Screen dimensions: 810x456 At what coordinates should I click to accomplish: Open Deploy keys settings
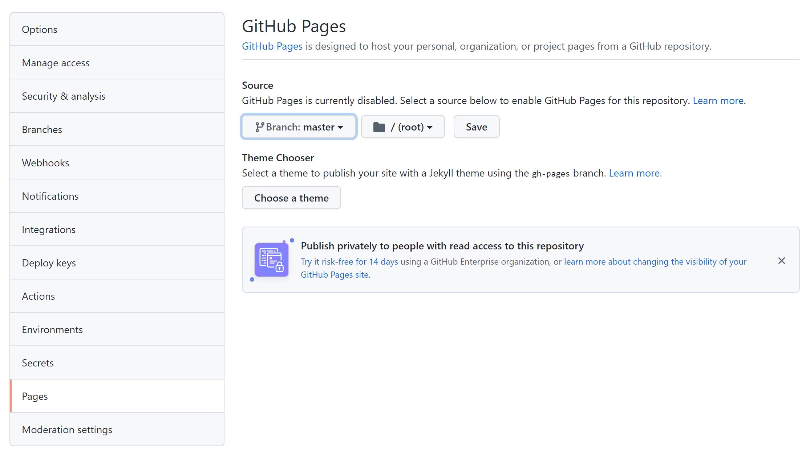point(117,263)
